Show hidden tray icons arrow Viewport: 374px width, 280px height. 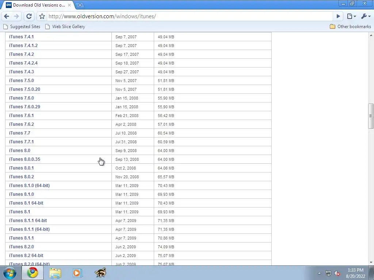tap(319, 273)
